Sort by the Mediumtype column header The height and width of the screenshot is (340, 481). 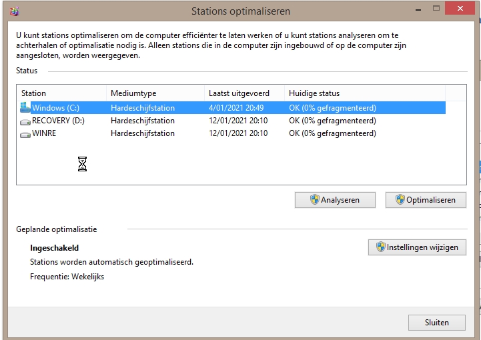[x=155, y=93]
